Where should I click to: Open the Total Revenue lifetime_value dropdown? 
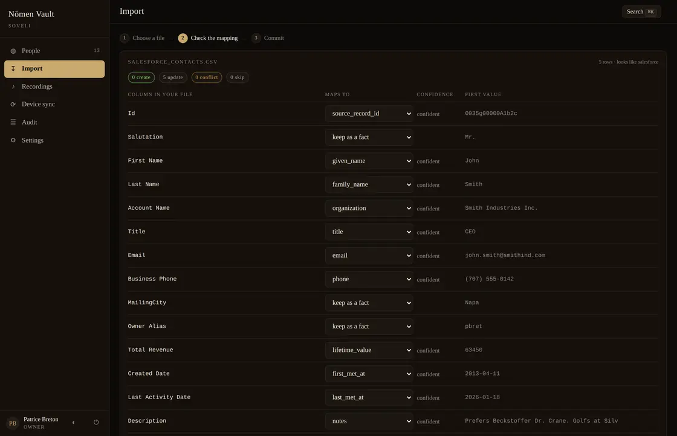click(369, 350)
